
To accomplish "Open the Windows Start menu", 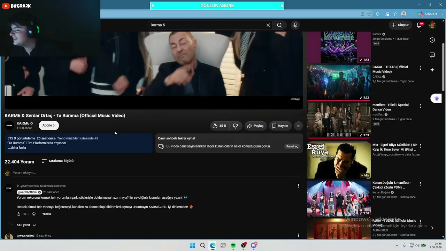I will point(192,245).
